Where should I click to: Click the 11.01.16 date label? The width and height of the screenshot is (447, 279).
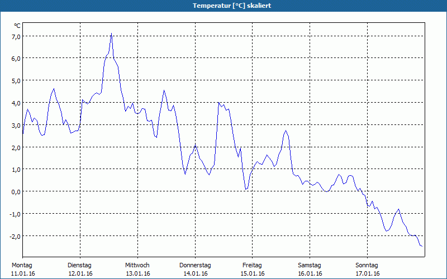click(x=23, y=273)
